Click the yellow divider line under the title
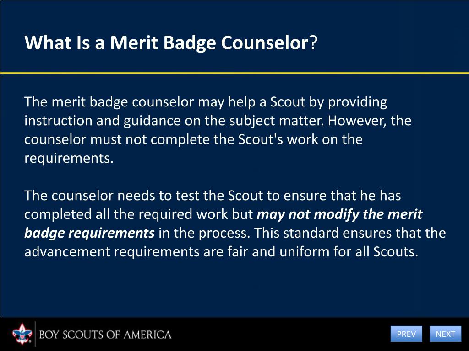 pyautogui.click(x=234, y=73)
